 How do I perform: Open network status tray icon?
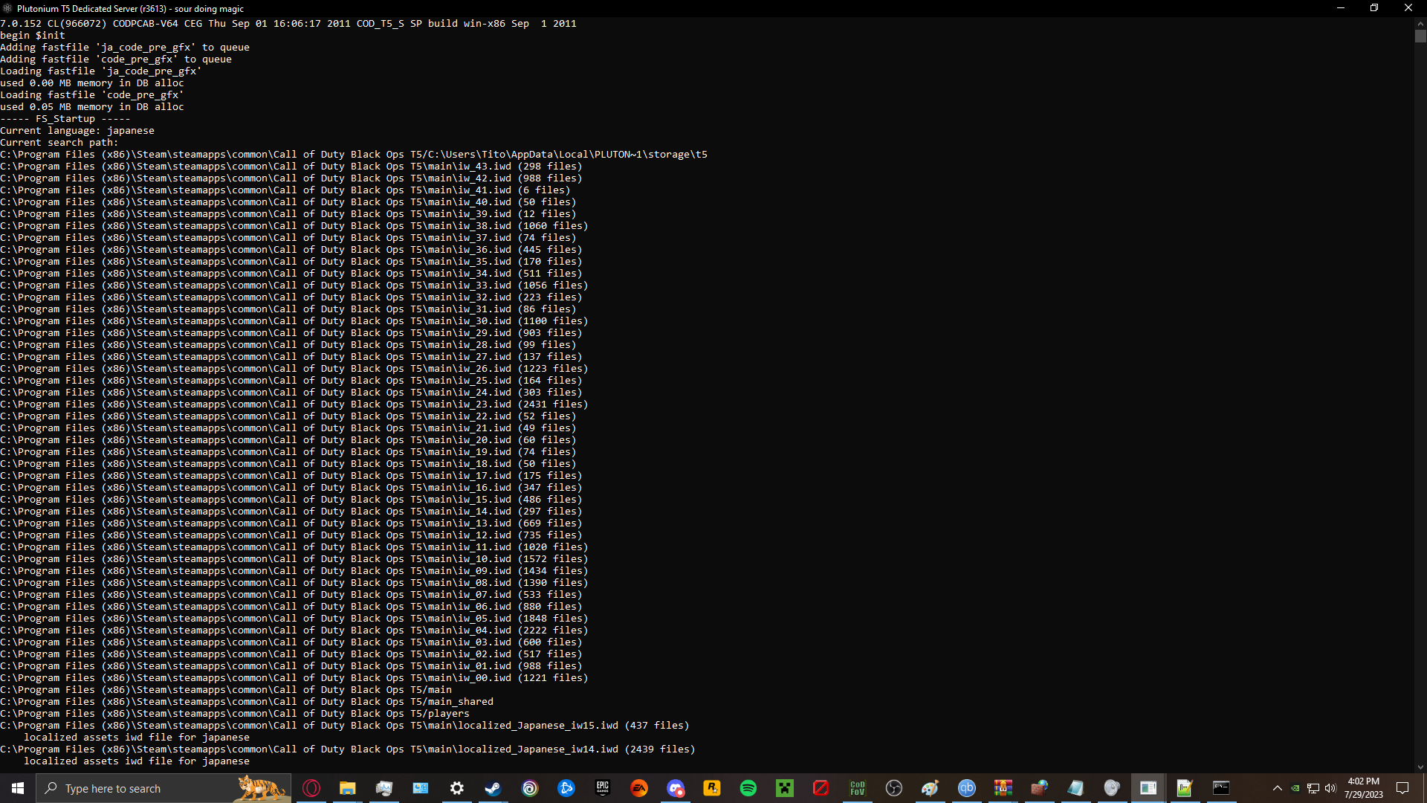click(1313, 788)
